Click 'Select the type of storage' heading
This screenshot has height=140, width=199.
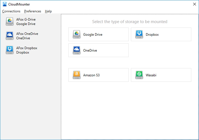coord(130,22)
